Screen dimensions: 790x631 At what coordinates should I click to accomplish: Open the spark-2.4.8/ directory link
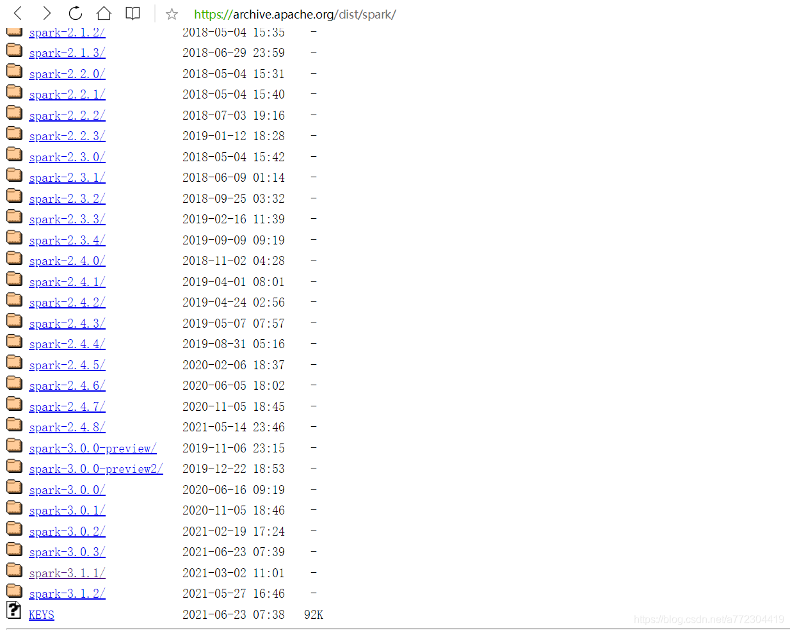[x=67, y=427]
